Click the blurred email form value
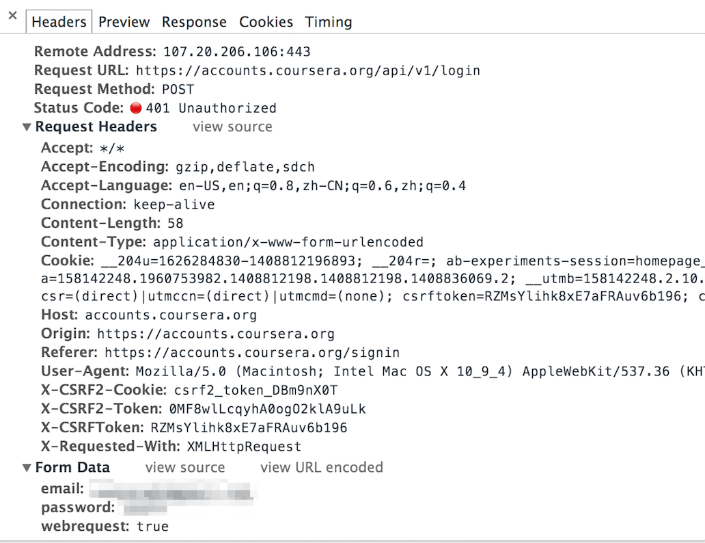The image size is (705, 543). click(171, 489)
